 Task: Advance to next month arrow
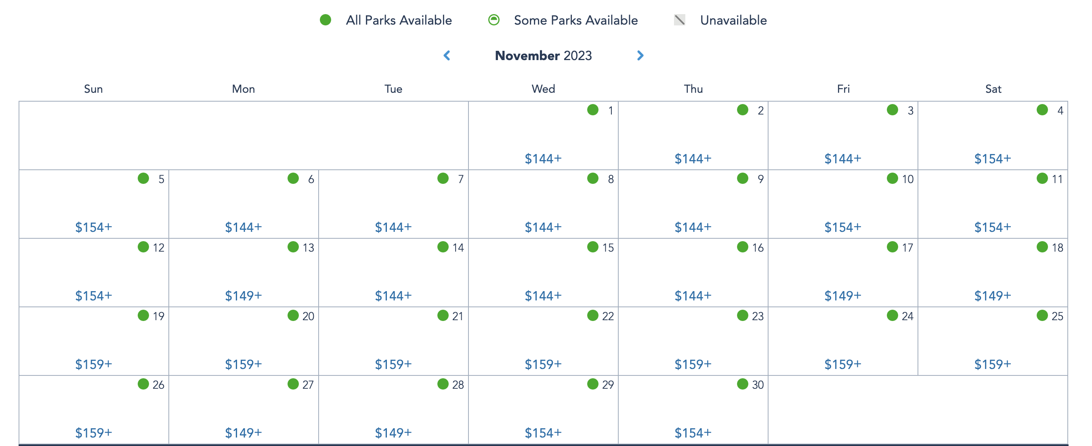click(x=640, y=55)
